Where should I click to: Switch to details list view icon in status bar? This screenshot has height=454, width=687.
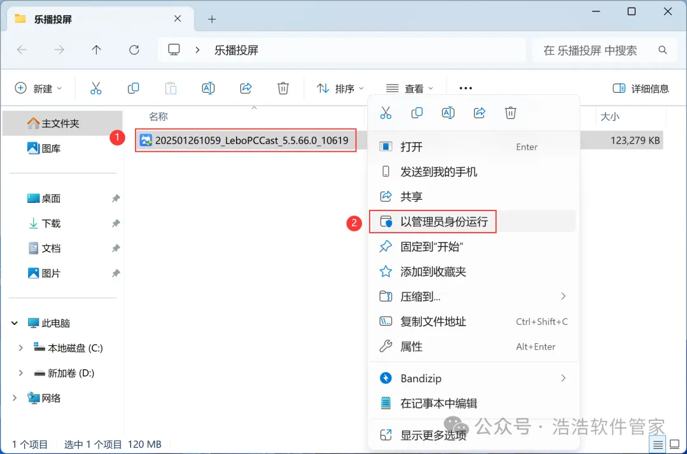coord(658,445)
